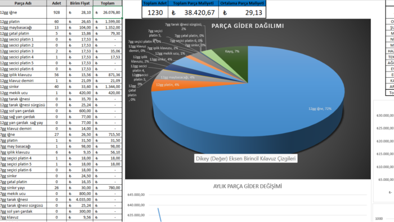Select the Adet column header
Image resolution: width=394 pixels, height=222 pixels.
pyautogui.click(x=56, y=3)
